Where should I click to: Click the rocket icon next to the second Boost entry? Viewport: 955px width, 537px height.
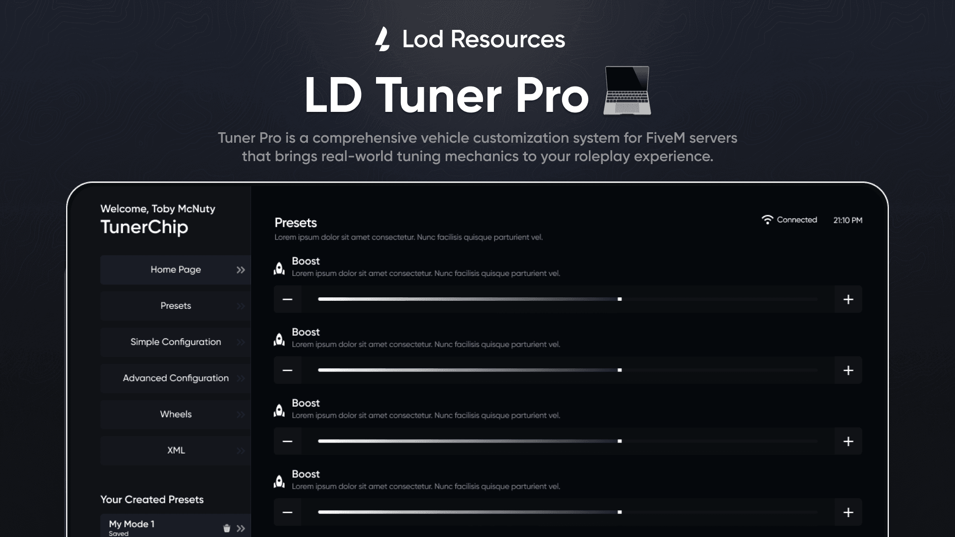click(x=280, y=339)
